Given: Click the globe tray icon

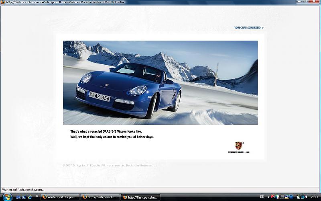Looking at the screenshot, I should [x=277, y=197].
